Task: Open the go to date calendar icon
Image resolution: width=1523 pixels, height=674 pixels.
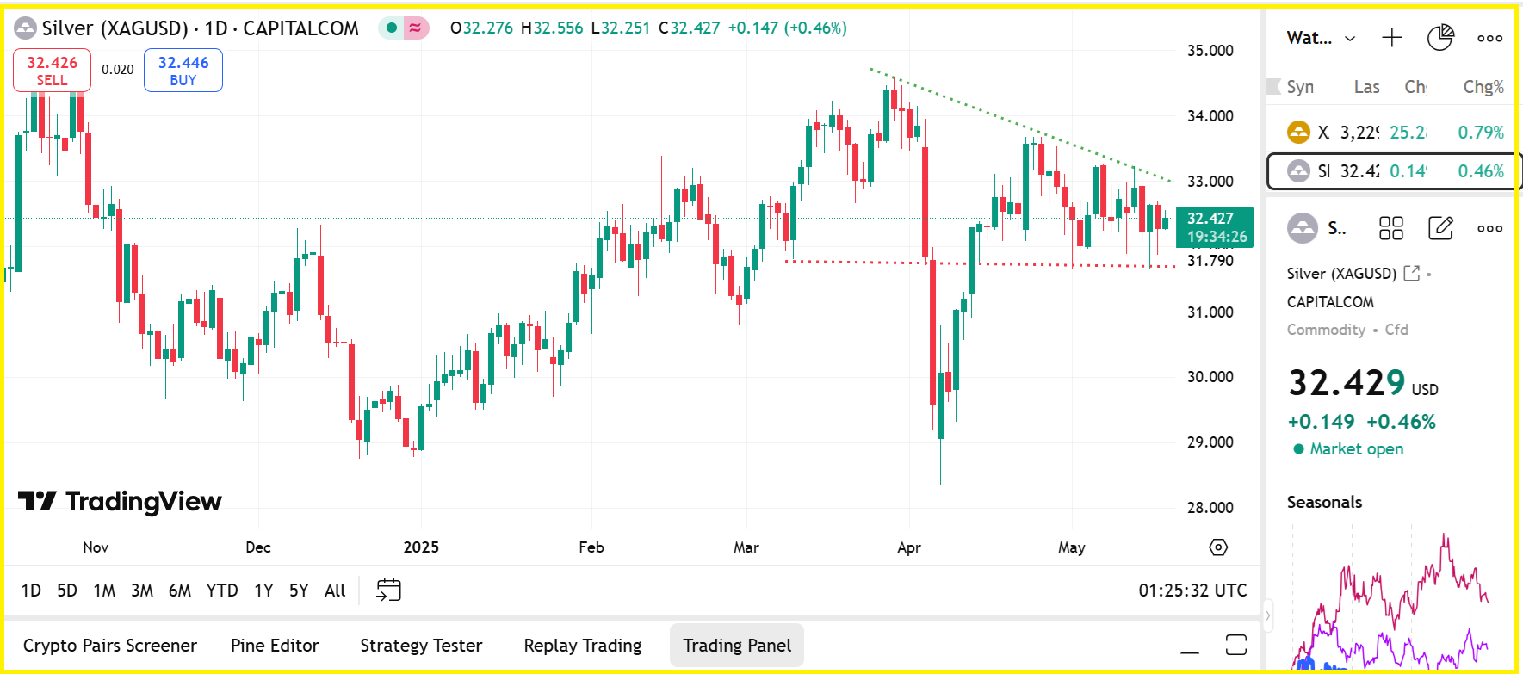Action: [x=389, y=590]
